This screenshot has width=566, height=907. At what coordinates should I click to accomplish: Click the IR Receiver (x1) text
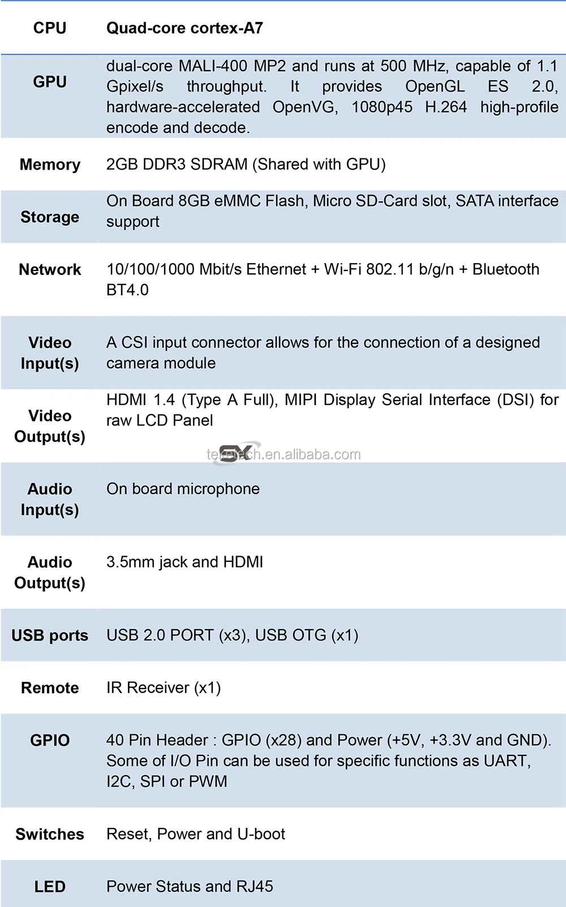tap(164, 687)
